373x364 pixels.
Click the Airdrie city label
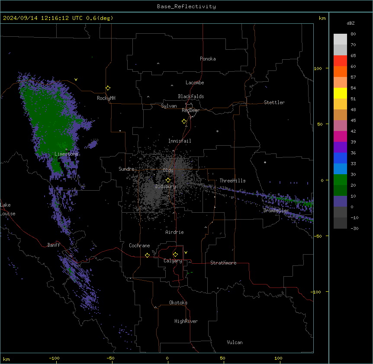(x=174, y=232)
